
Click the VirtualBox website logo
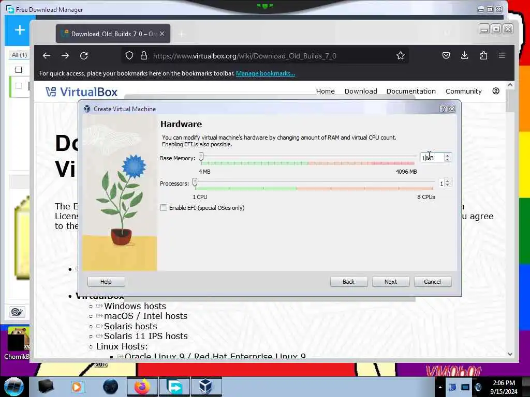point(81,92)
